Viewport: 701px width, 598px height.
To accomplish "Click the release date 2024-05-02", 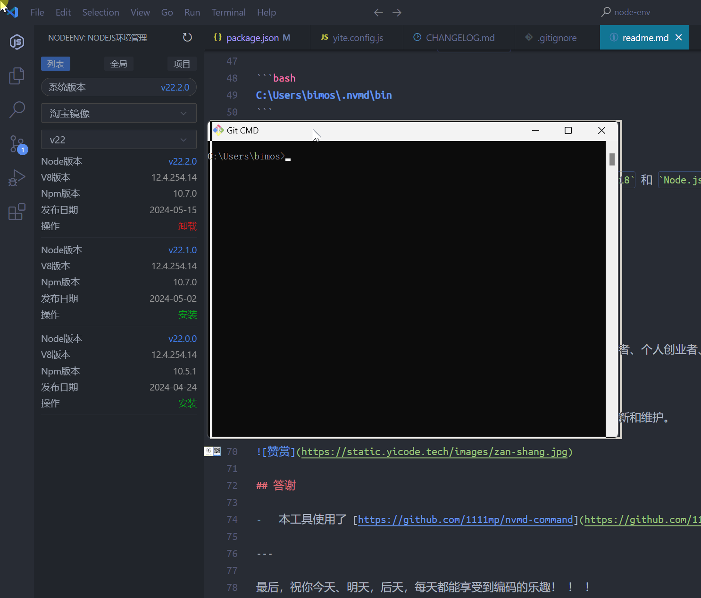I will [173, 299].
